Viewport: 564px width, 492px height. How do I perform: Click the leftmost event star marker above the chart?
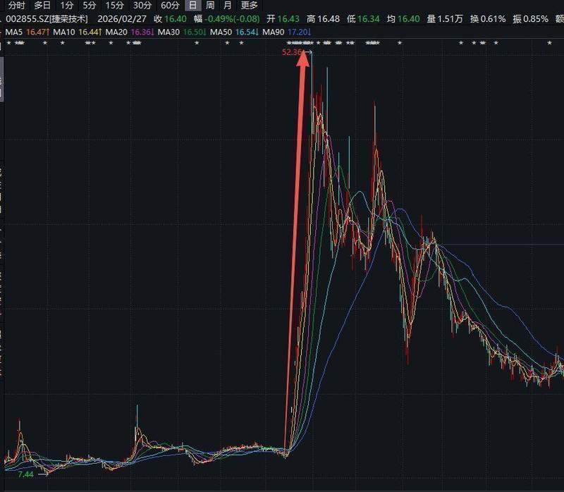[x=7, y=44]
